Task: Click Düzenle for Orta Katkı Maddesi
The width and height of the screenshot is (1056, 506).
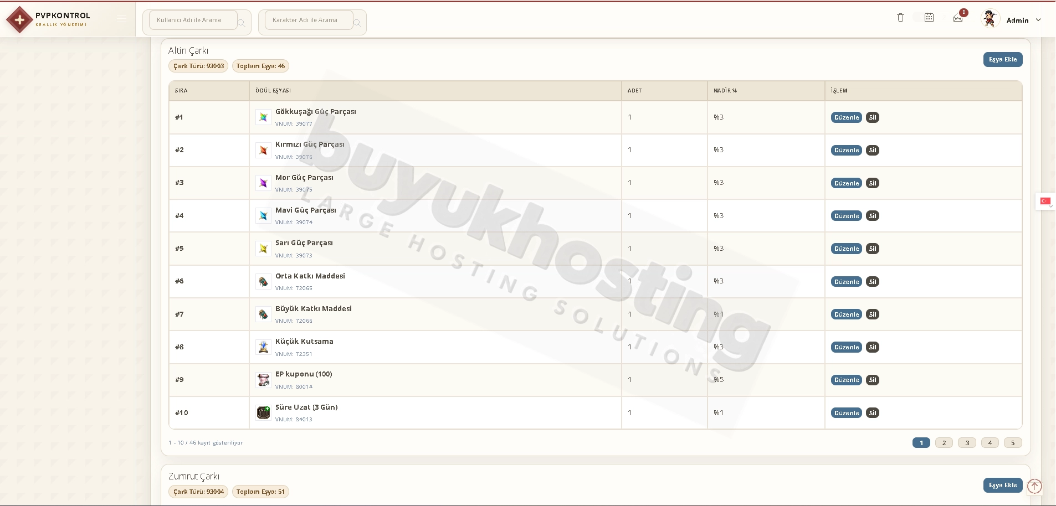Action: click(x=847, y=282)
